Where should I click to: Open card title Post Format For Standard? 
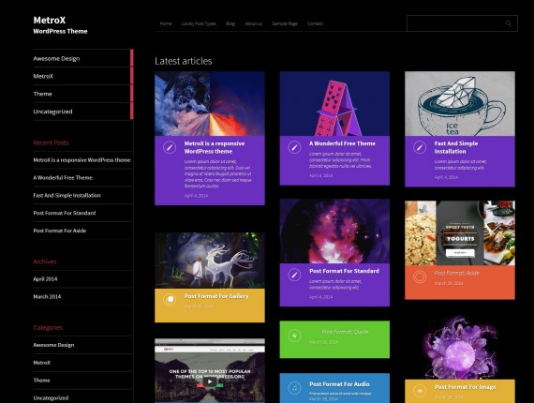345,271
